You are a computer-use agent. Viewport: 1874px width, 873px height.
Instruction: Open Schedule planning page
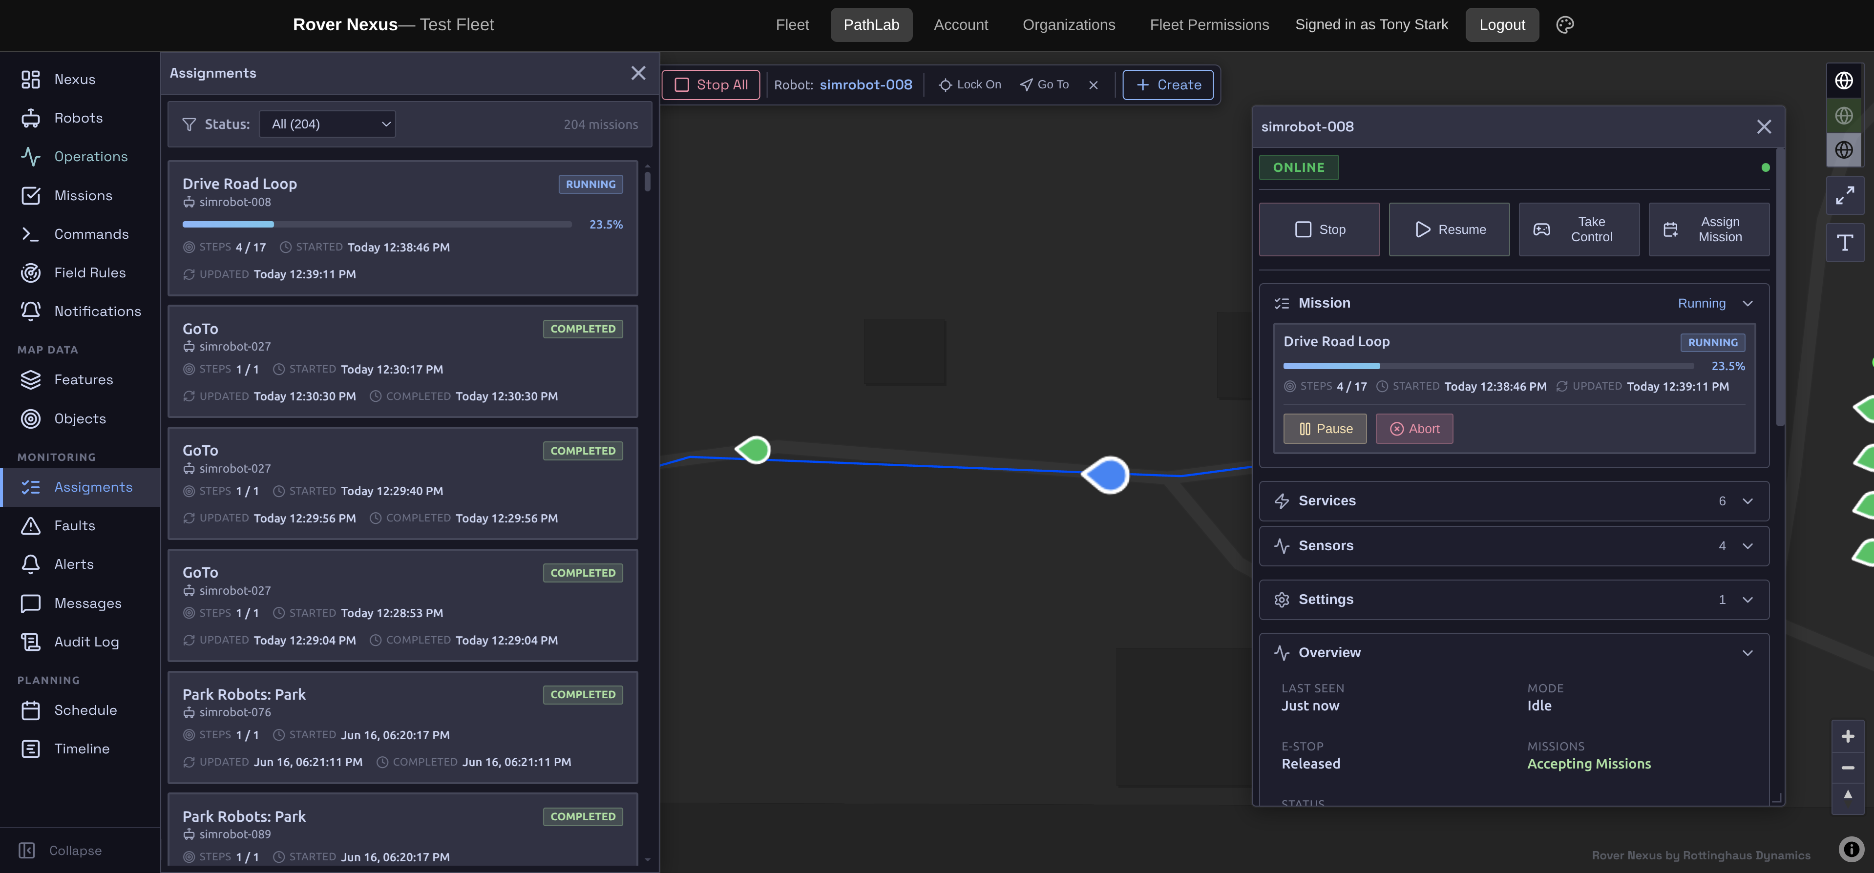[x=80, y=711]
